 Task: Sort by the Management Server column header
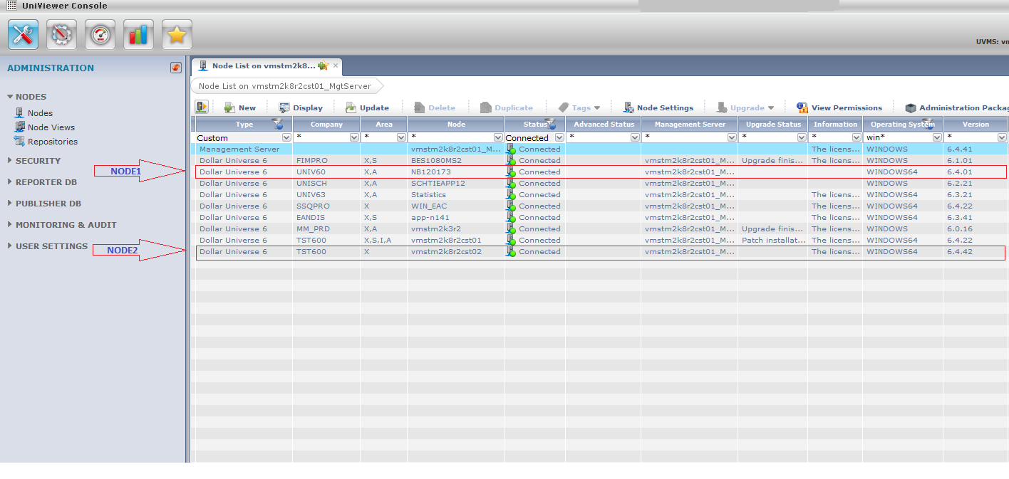(x=690, y=124)
